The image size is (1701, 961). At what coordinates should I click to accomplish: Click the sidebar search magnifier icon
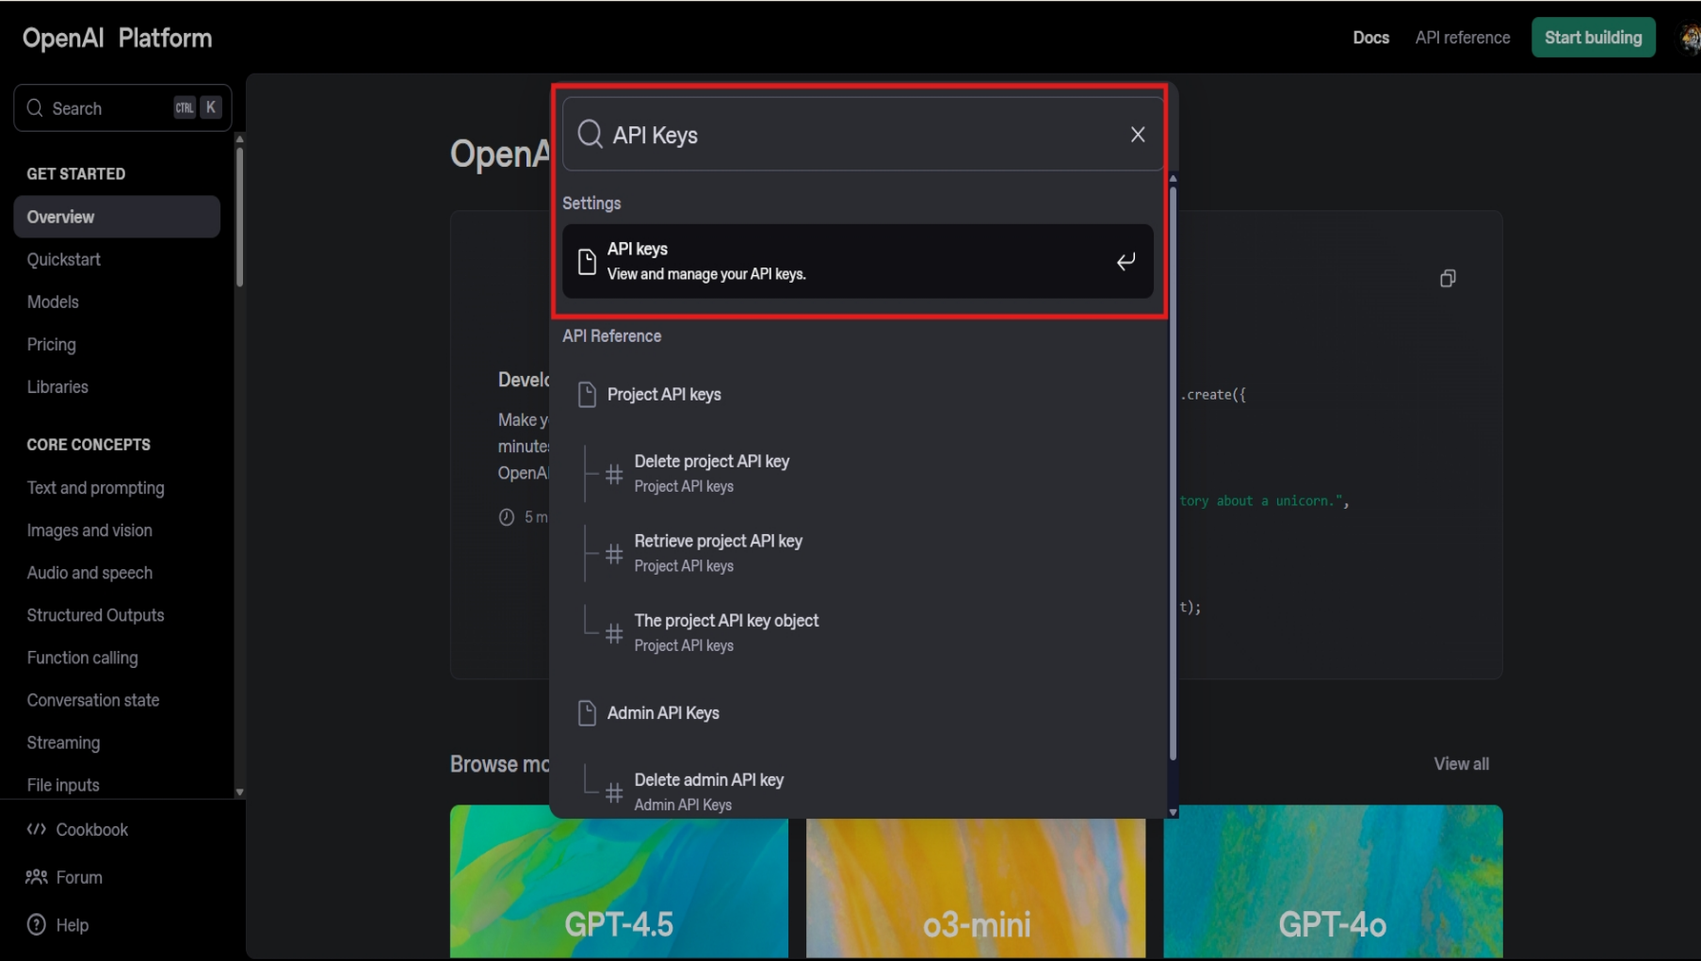tap(35, 107)
